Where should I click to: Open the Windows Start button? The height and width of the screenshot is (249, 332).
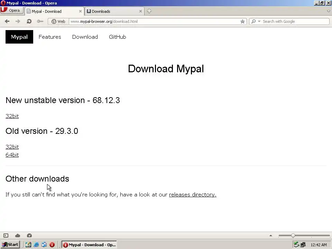[x=10, y=245]
